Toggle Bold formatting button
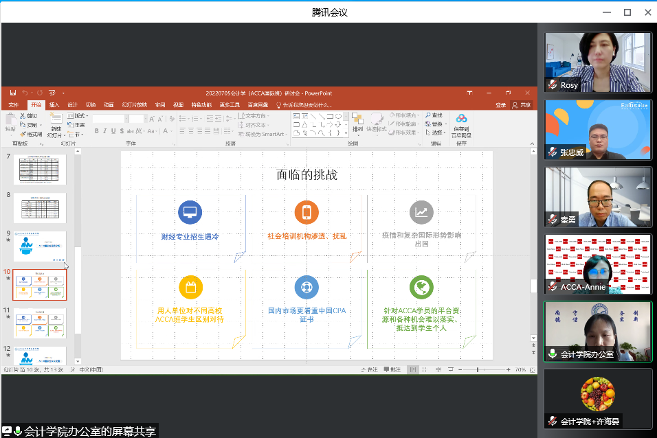Screen dimensions: 657x438 (96, 130)
